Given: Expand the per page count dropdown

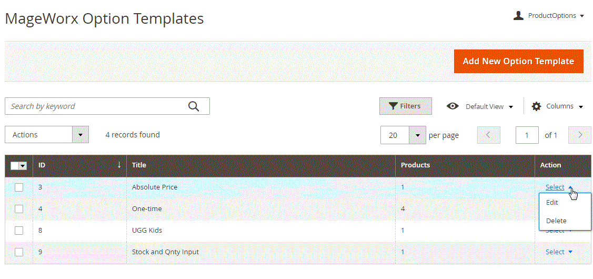Looking at the screenshot, I should [x=417, y=135].
